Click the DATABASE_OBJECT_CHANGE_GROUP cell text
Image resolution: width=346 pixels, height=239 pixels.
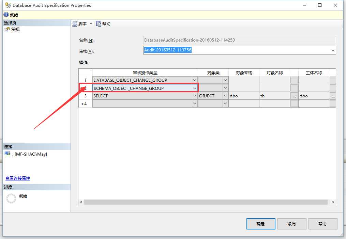coord(130,80)
